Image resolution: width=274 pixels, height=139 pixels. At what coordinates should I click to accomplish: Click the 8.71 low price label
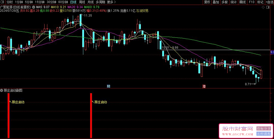pos(248,84)
